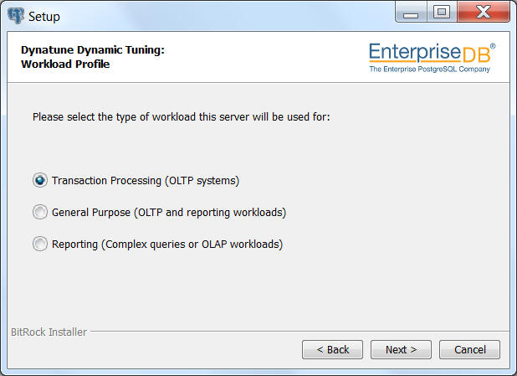Click the 'BitRock Installer' label
517x376 pixels.
(x=49, y=332)
